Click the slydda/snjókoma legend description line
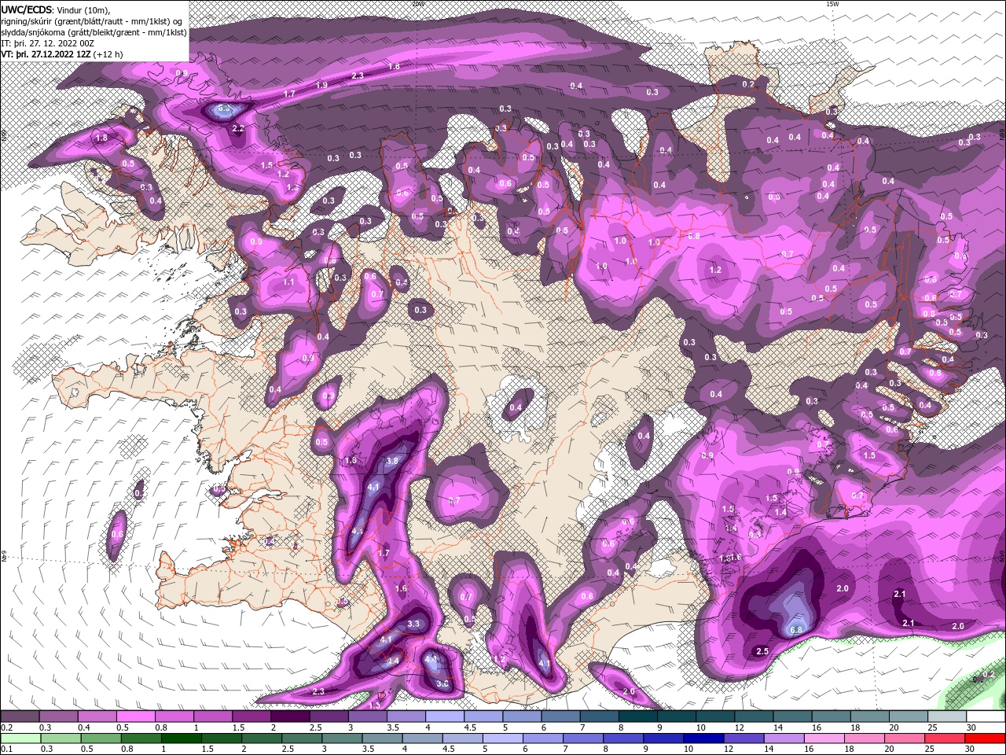Image resolution: width=1006 pixels, height=755 pixels. [94, 32]
